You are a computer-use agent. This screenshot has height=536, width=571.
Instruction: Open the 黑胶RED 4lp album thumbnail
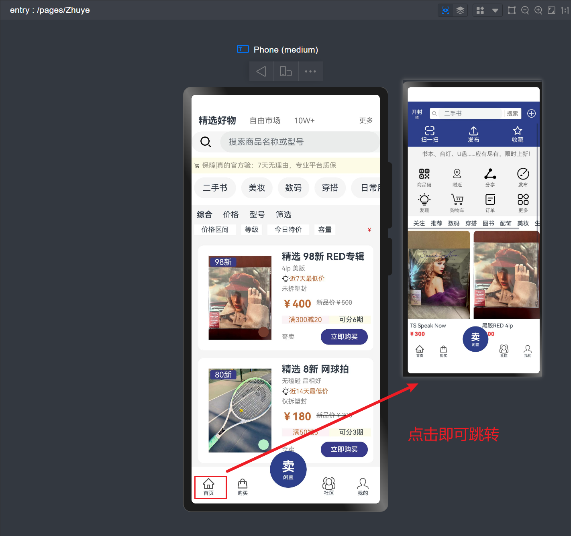point(506,275)
